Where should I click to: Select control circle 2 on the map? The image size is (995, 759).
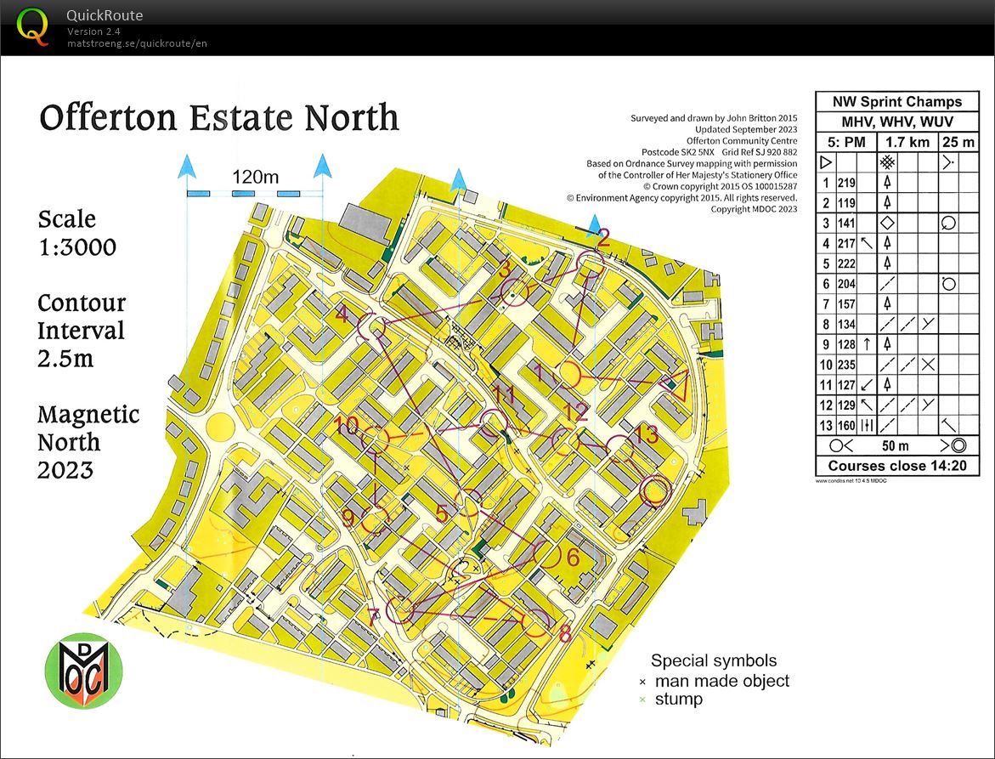click(x=591, y=263)
